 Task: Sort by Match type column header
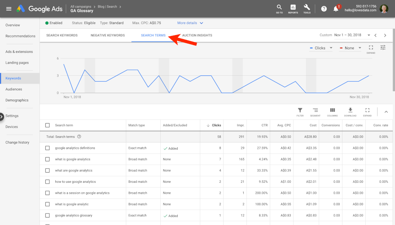[x=137, y=126]
